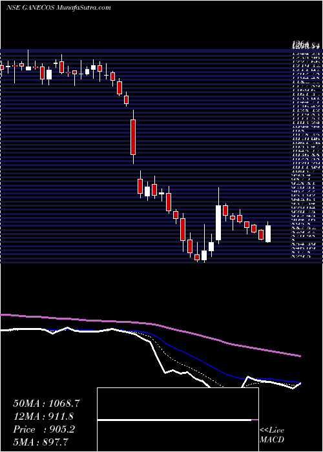Click the last white candlestick on the right

tap(268, 234)
